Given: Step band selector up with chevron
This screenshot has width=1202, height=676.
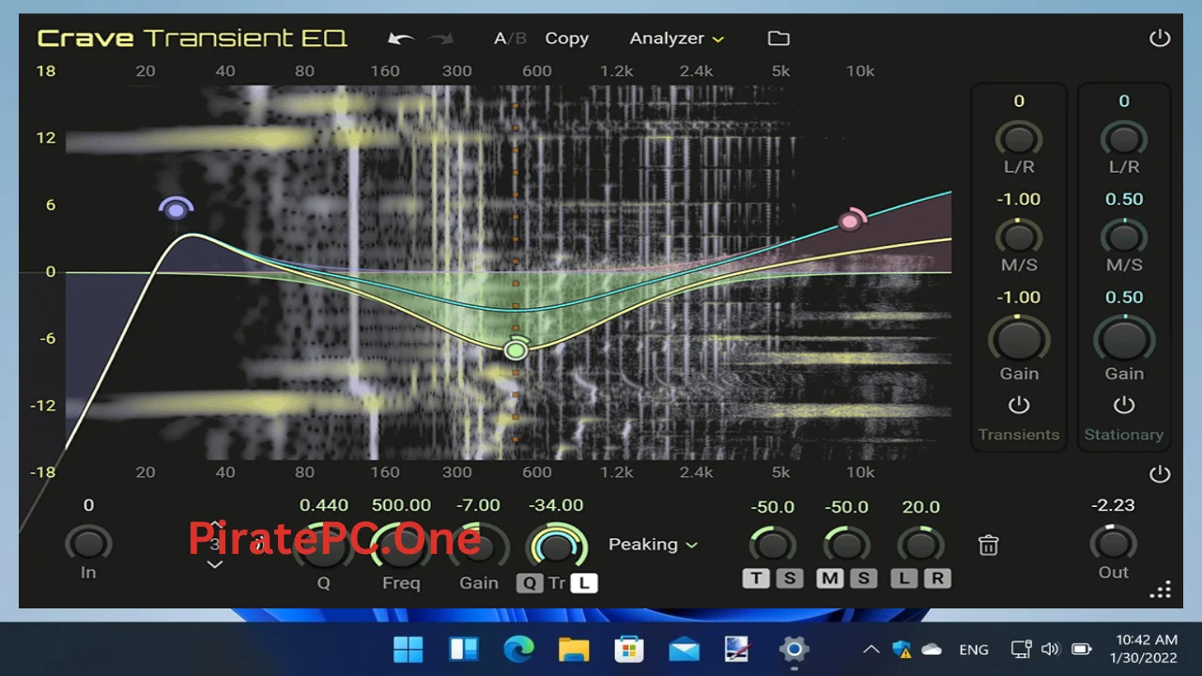Looking at the screenshot, I should tap(215, 525).
